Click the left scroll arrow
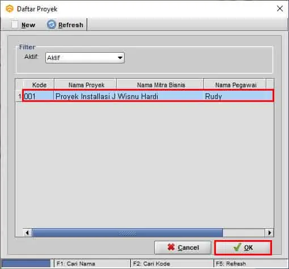This screenshot has height=269, width=289. (27, 233)
